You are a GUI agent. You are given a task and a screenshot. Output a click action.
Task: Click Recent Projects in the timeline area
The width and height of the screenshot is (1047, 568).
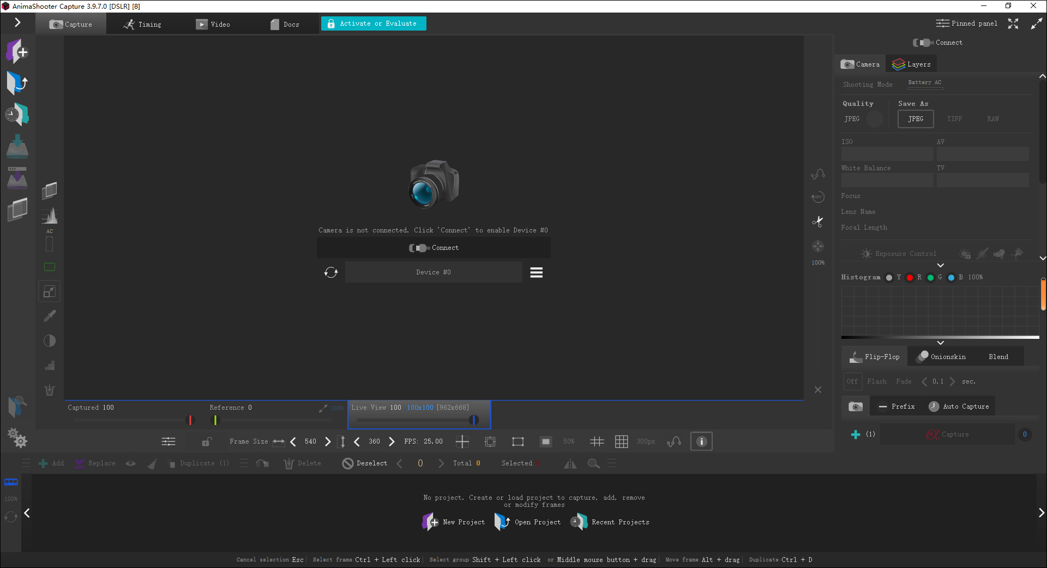(x=610, y=522)
